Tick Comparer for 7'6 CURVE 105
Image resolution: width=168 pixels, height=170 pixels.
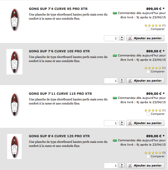148,72
